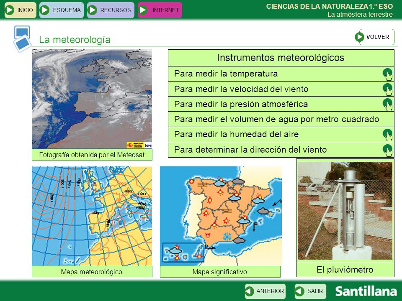
Task: Click the hand icon for temperatura row
Action: 387,74
